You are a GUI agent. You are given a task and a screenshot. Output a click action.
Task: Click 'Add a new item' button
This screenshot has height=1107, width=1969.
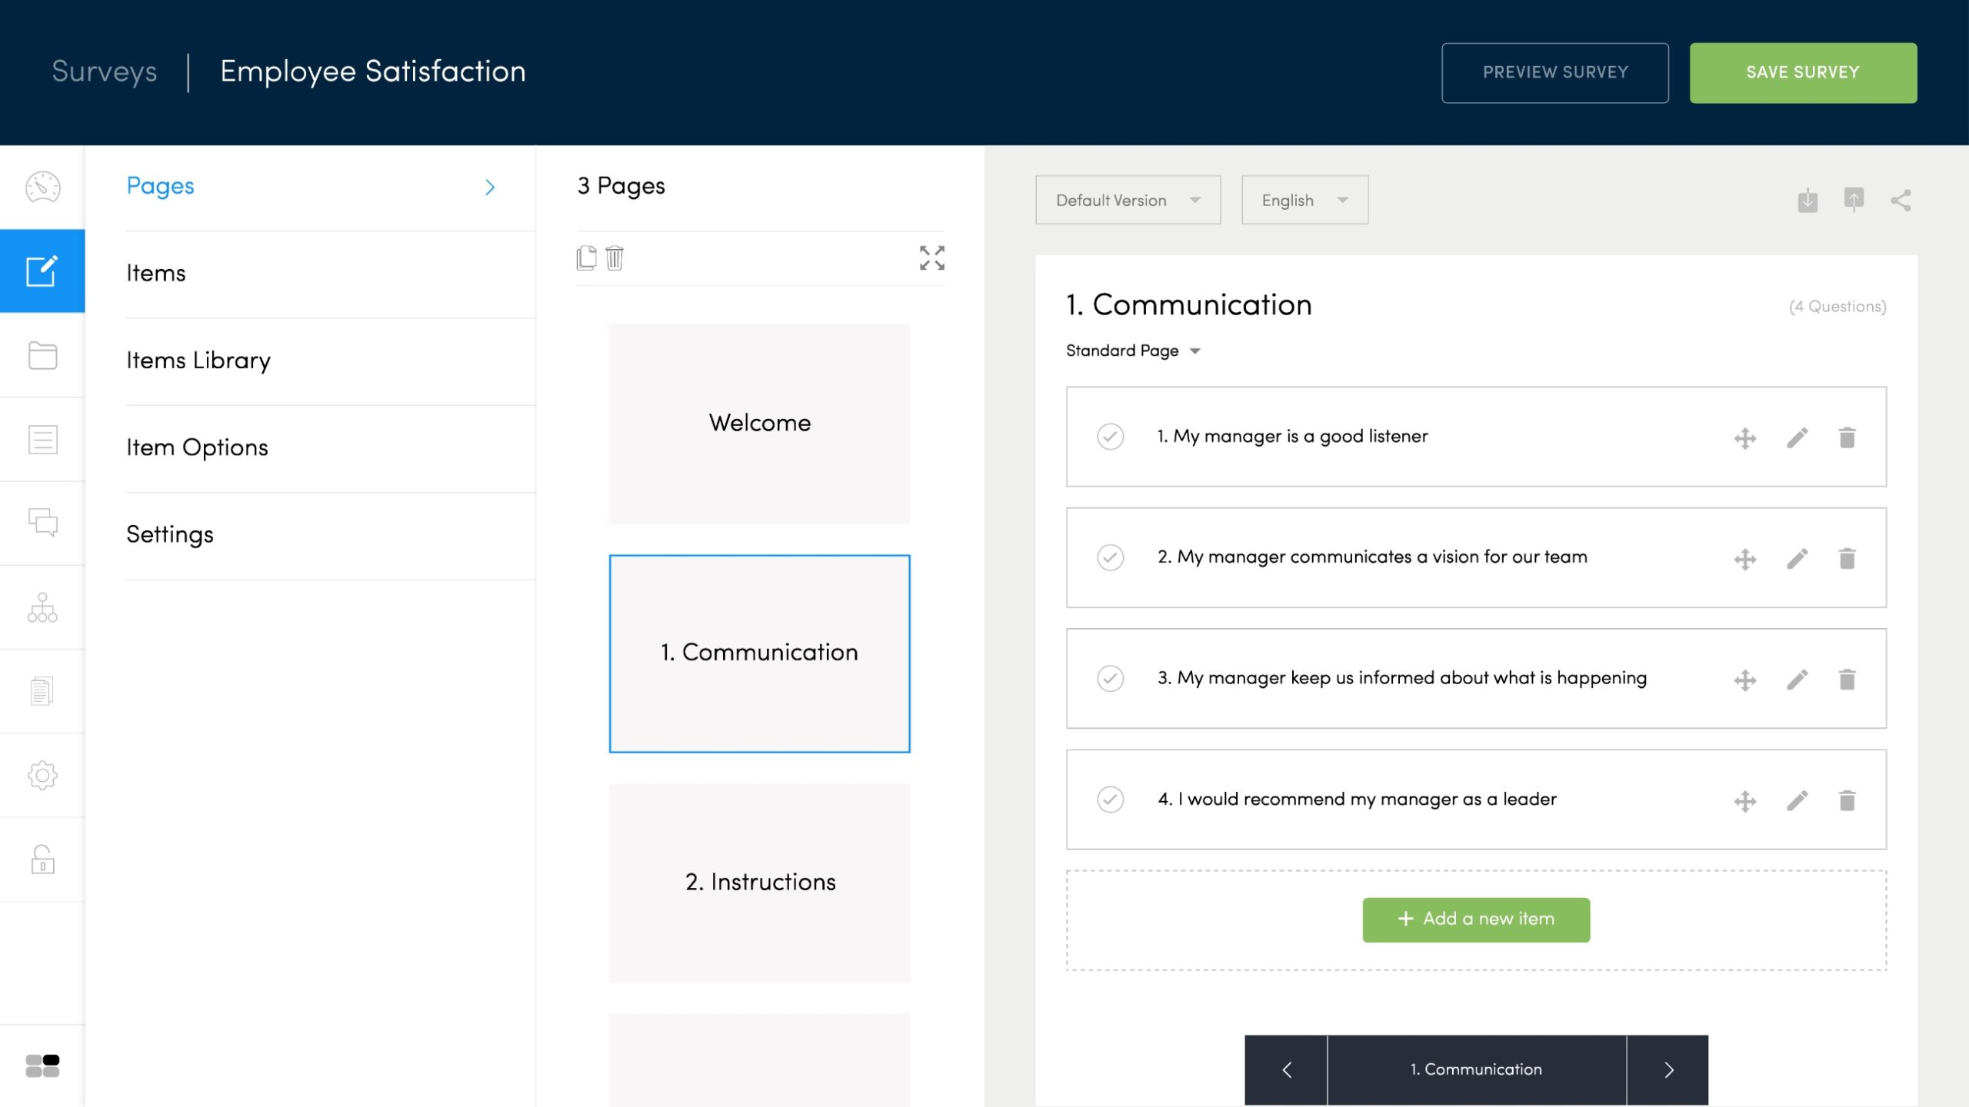pyautogui.click(x=1475, y=919)
